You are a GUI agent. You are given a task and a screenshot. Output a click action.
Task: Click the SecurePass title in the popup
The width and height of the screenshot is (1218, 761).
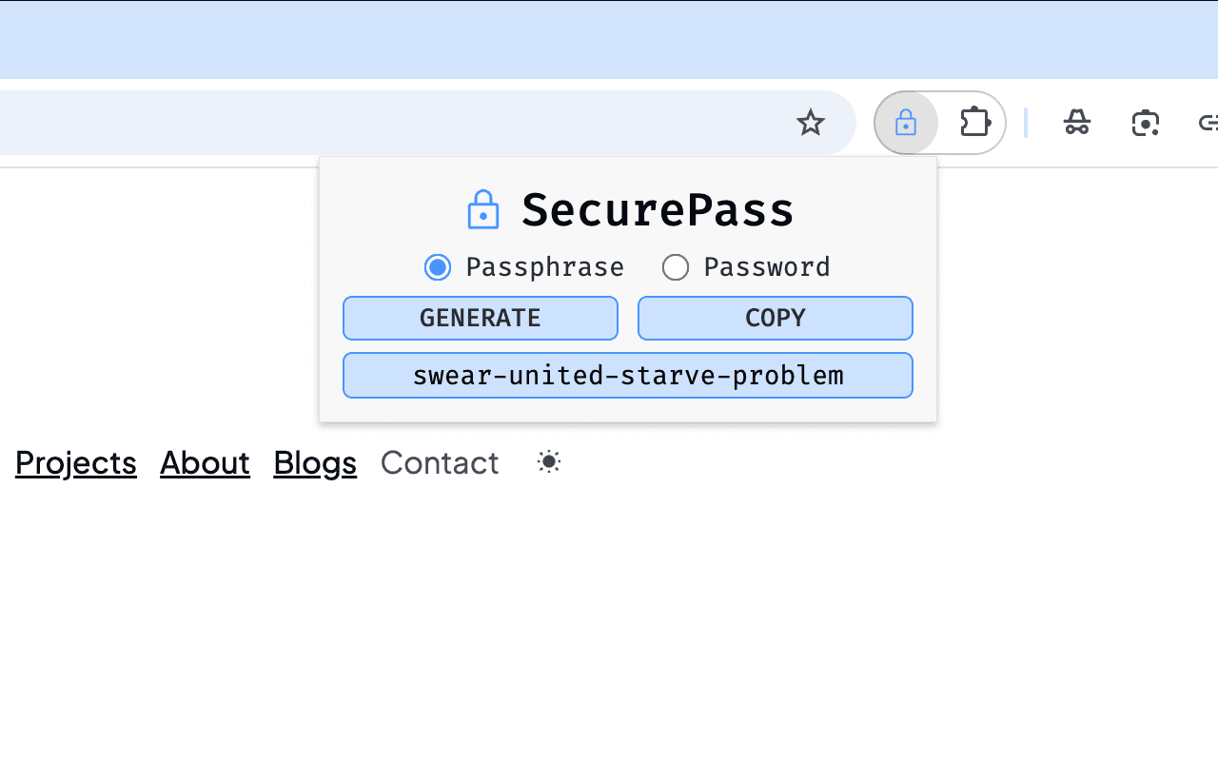click(657, 210)
